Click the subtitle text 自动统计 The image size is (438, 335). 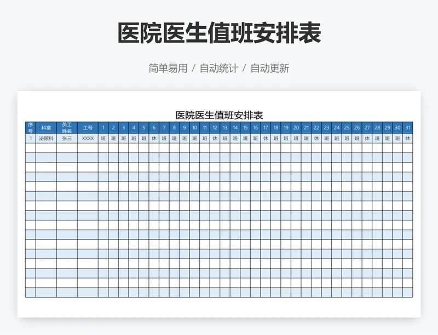coord(219,68)
